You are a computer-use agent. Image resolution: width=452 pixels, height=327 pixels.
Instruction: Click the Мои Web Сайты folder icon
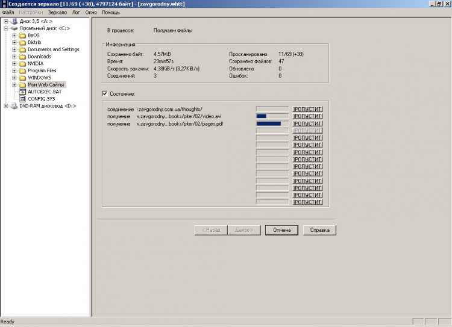(22, 85)
